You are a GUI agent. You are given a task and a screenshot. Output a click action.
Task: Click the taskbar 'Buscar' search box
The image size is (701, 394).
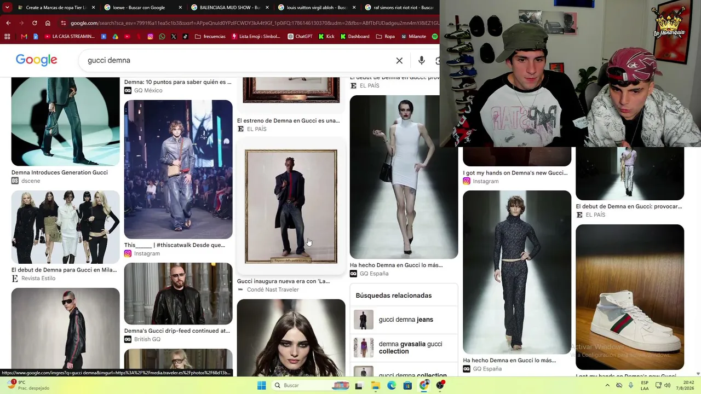(x=309, y=385)
